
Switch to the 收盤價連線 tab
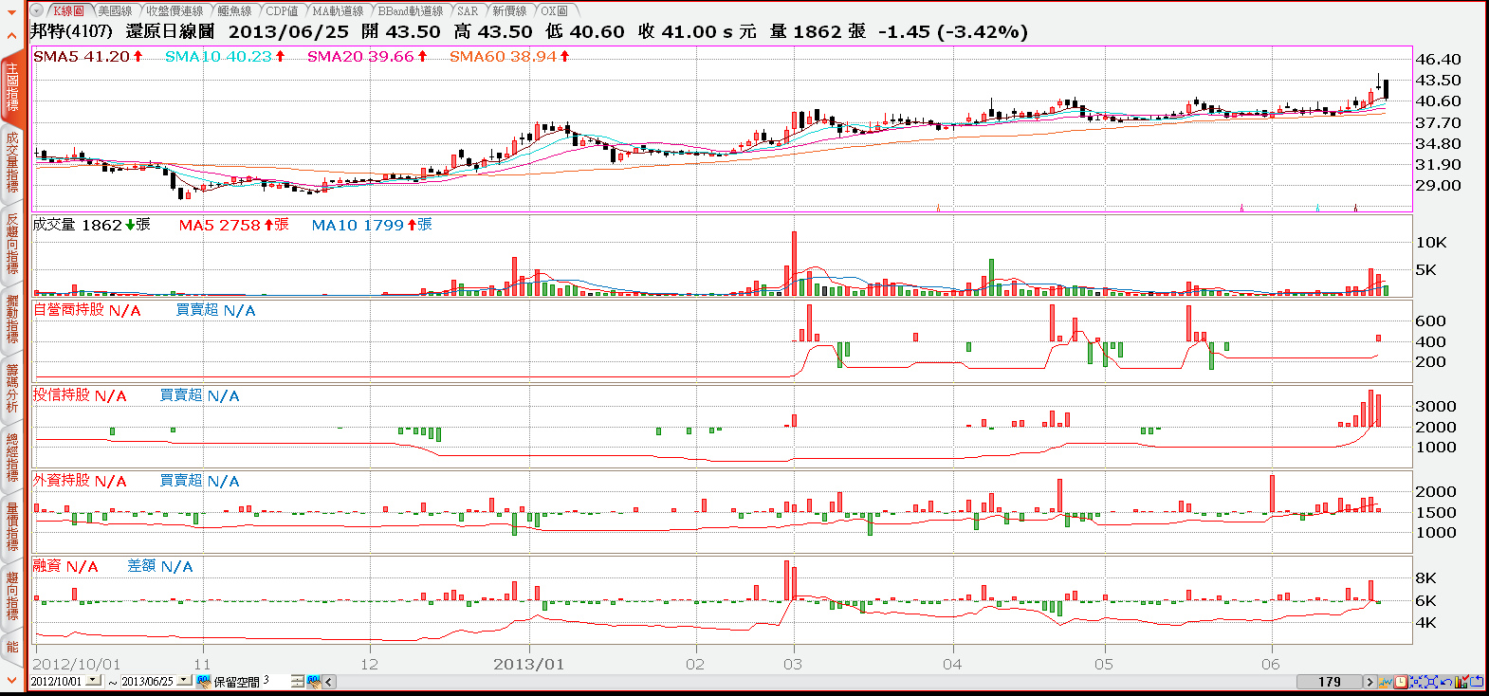[x=175, y=11]
